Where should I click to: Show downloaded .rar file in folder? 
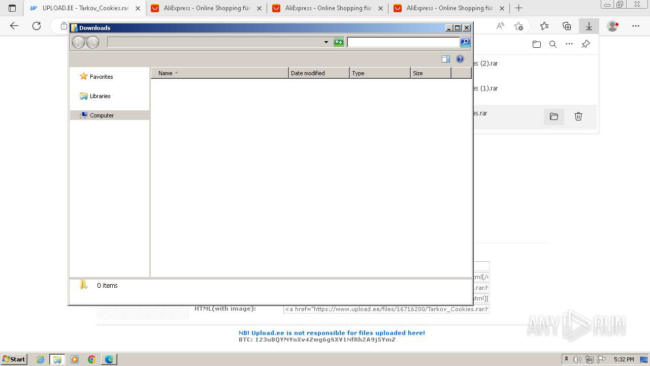[x=554, y=116]
